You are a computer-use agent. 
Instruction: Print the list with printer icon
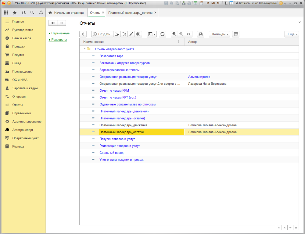coord(201,34)
